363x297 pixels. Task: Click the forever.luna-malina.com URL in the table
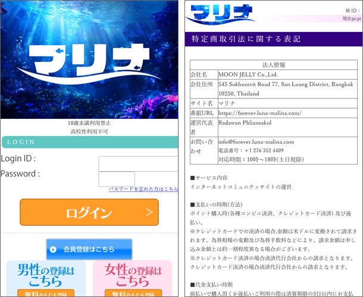pos(259,113)
